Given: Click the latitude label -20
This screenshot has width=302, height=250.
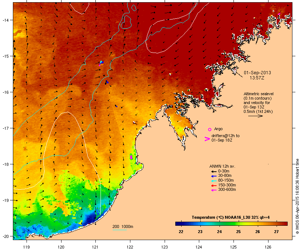Looking at the screenshot, I should tap(6, 236).
